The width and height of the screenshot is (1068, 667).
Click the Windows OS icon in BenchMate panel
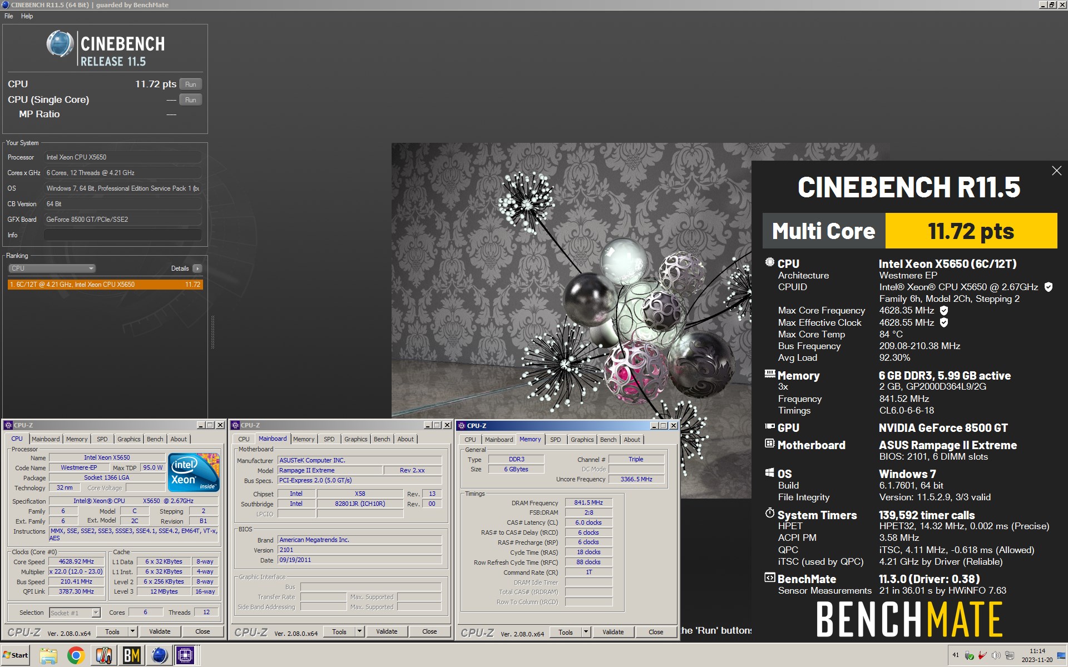(770, 472)
